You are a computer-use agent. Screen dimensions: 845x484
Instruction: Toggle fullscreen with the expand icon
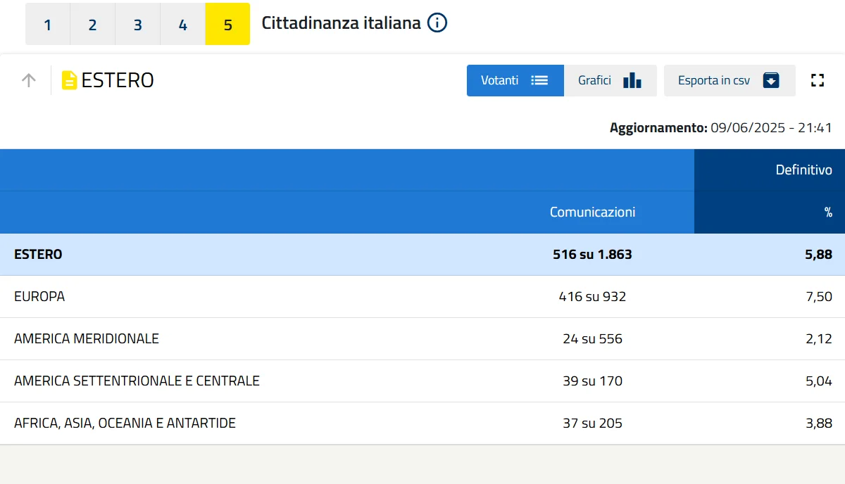tap(817, 80)
